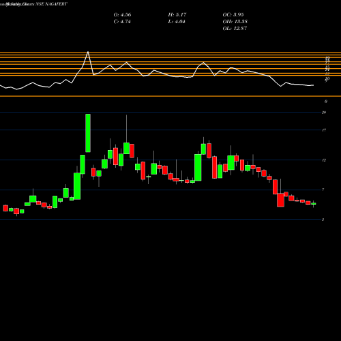Click the low price L: 4.04

coord(177,22)
